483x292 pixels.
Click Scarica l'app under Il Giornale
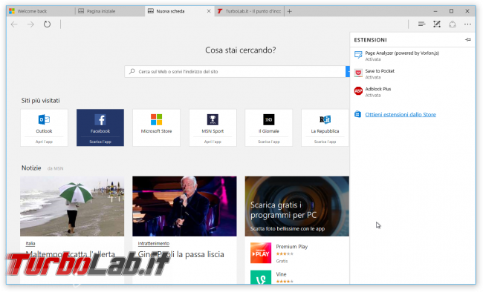pyautogui.click(x=268, y=142)
